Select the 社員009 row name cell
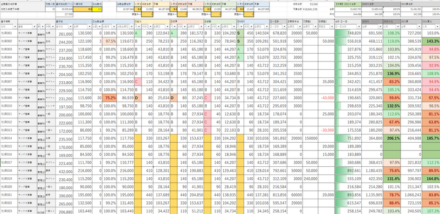The image size is (440, 214). pos(9,98)
